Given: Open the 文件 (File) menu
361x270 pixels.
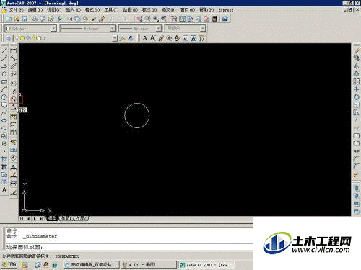Looking at the screenshot, I should [16, 10].
